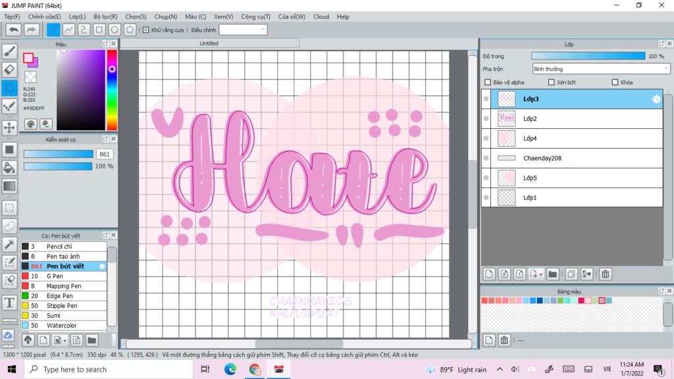This screenshot has width=674, height=379.
Task: Check the Xén bớt option
Action: (x=552, y=82)
